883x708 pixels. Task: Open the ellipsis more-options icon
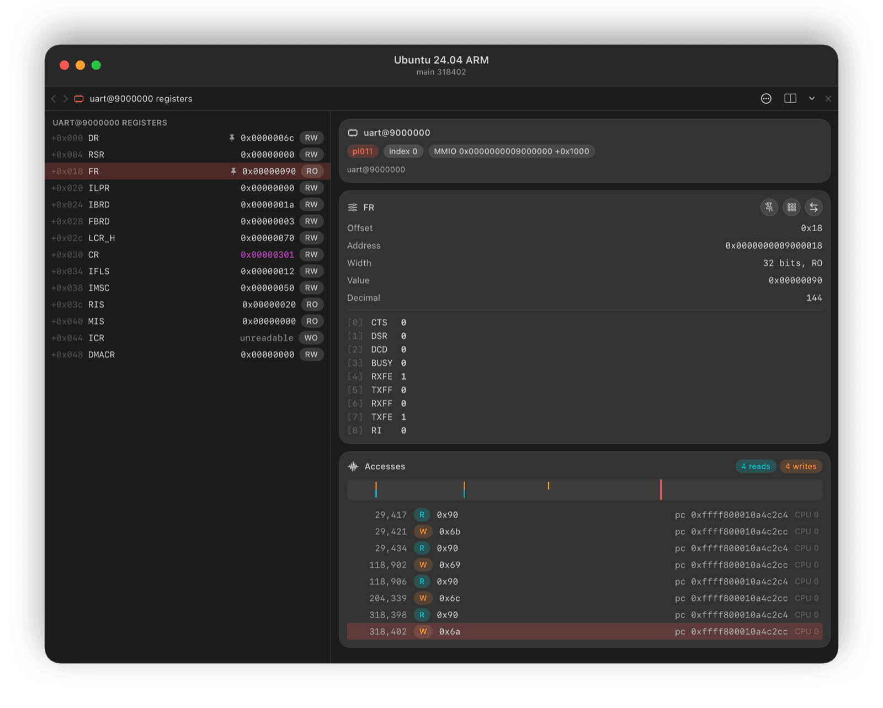[x=766, y=98]
